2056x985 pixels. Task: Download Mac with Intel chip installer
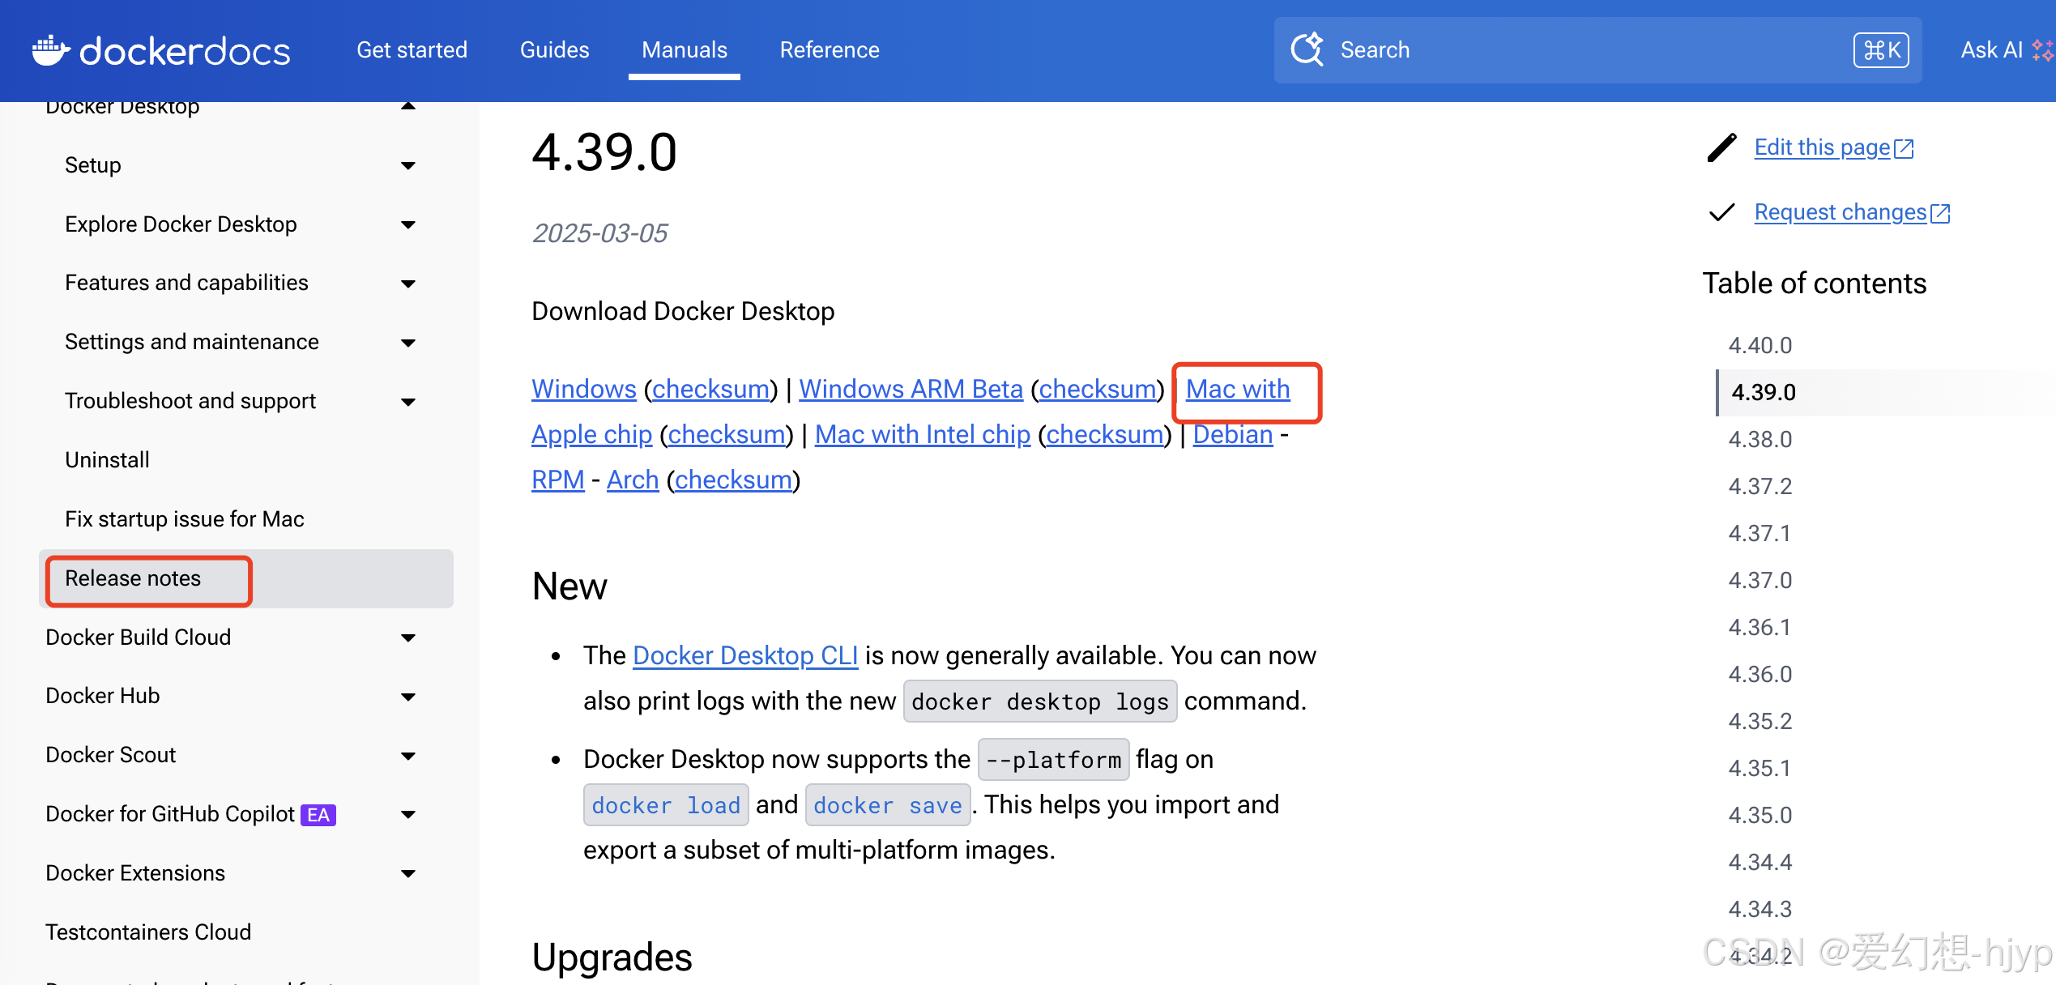pos(922,435)
